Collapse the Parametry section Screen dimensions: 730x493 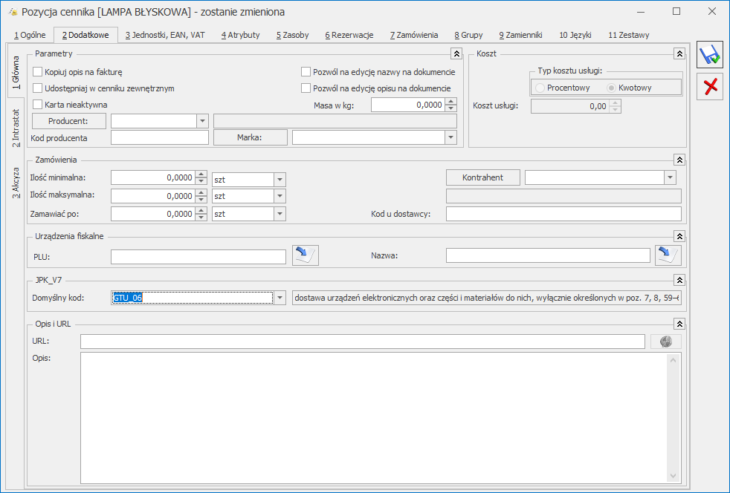tap(456, 54)
